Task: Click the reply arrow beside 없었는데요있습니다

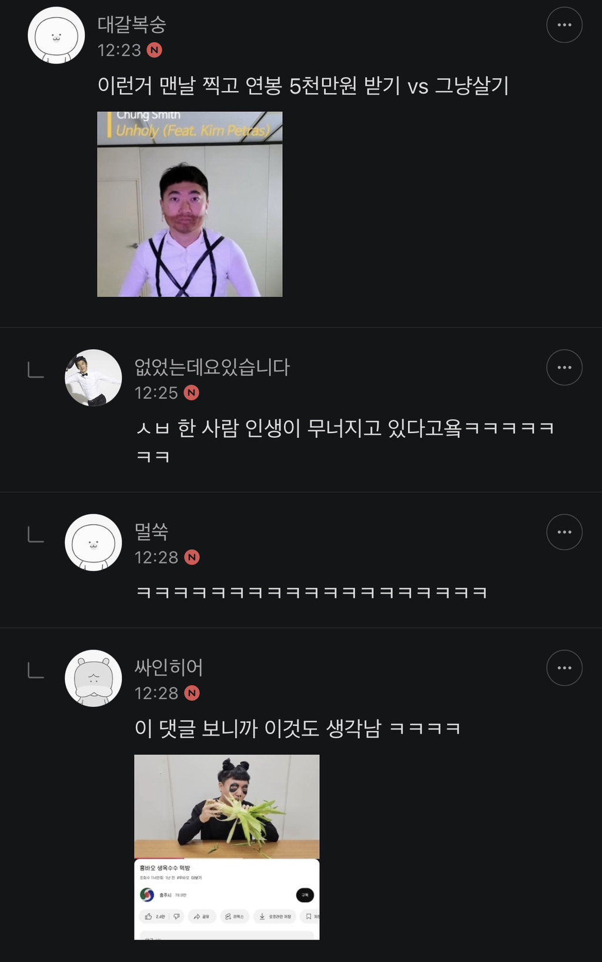Action: (36, 370)
